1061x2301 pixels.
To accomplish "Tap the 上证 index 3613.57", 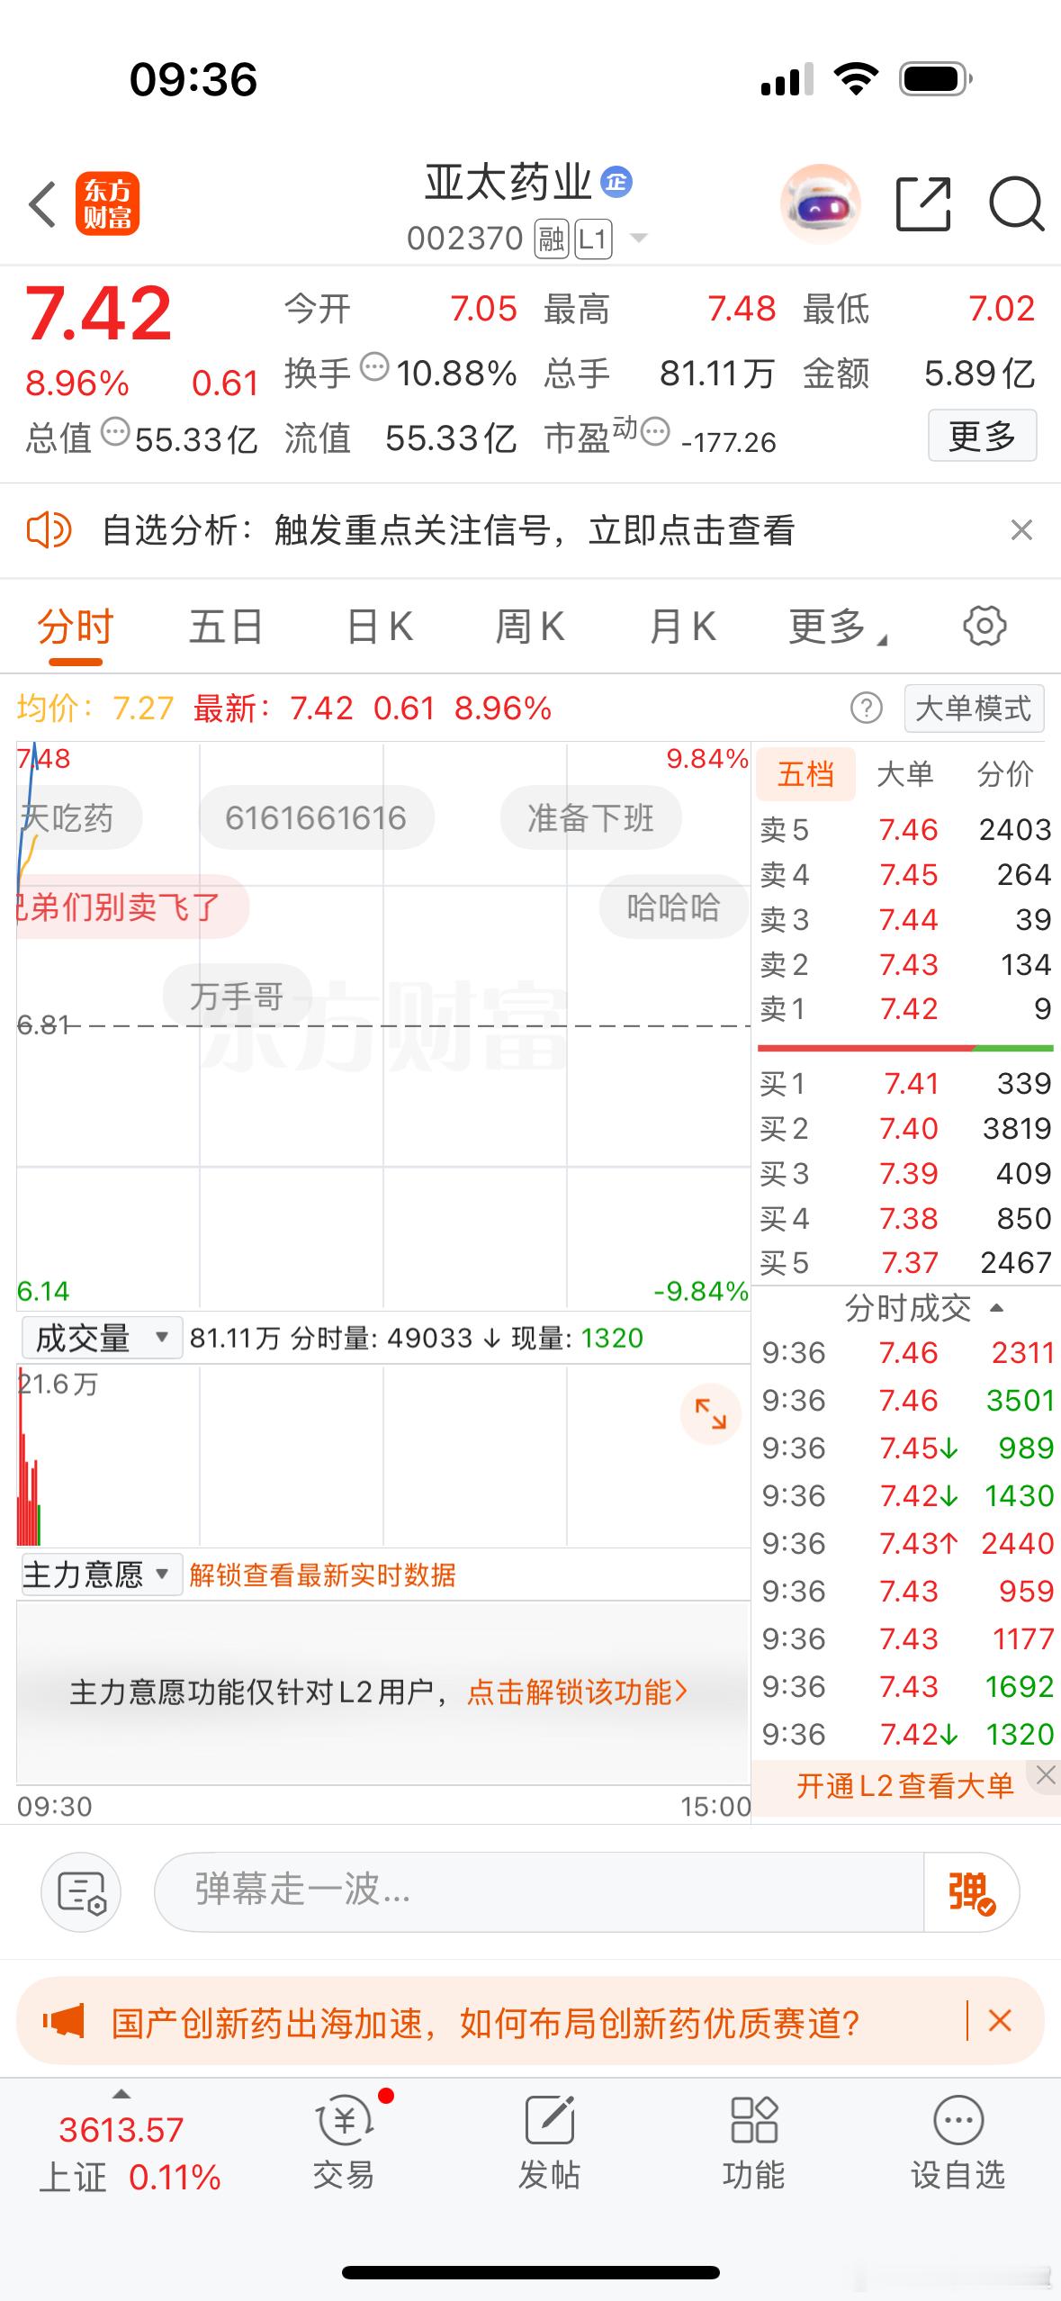I will point(121,2130).
